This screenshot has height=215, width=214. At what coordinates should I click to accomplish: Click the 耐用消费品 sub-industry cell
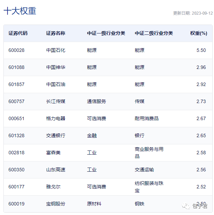point(147,118)
